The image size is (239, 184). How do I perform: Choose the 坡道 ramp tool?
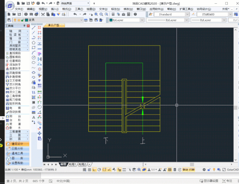(13, 124)
